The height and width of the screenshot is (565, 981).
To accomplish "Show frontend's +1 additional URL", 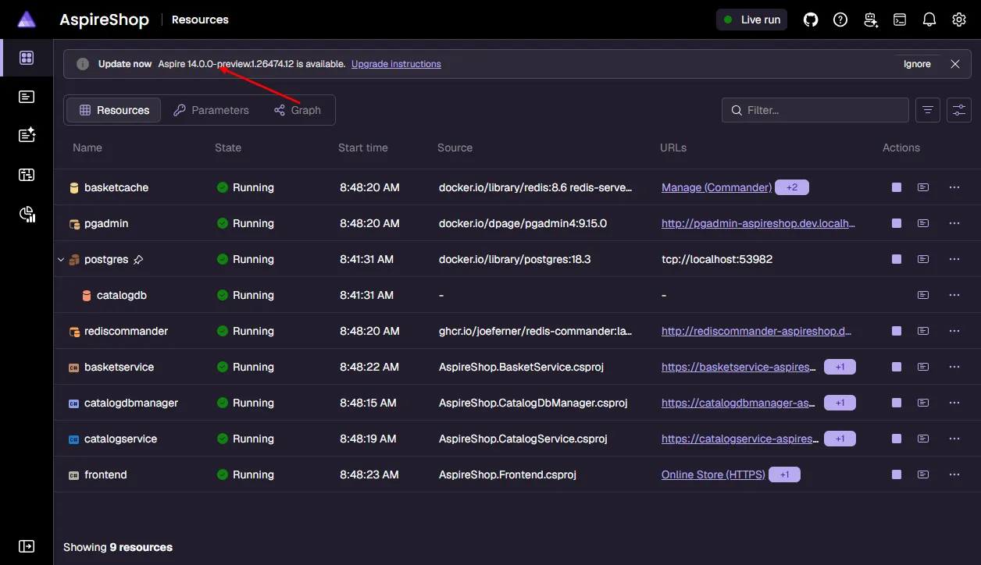I will click(x=784, y=474).
